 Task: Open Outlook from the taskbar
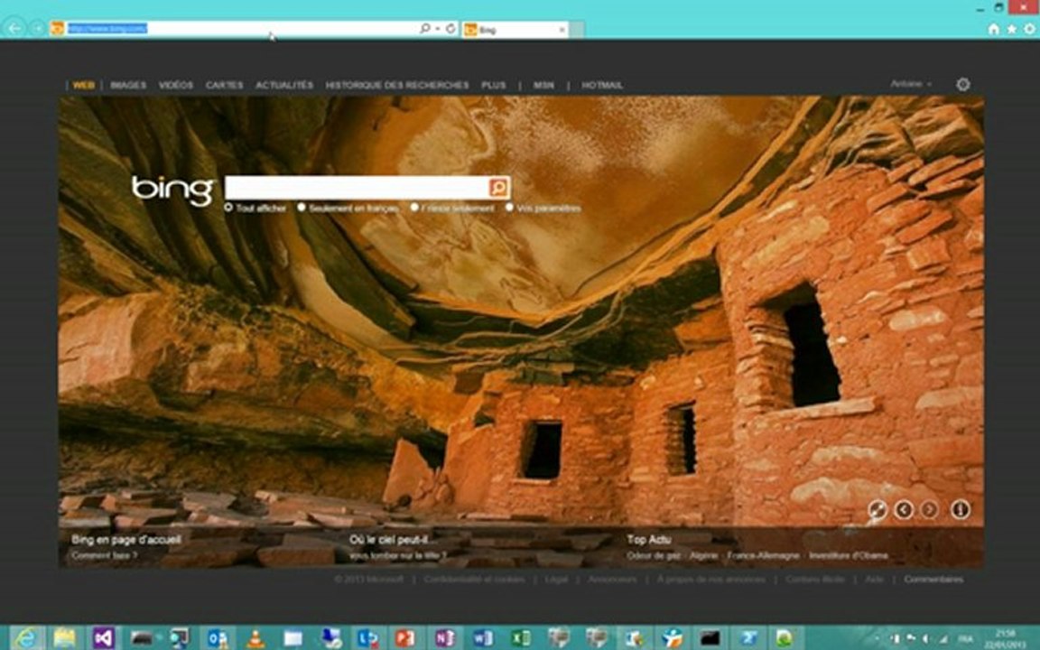(x=217, y=638)
